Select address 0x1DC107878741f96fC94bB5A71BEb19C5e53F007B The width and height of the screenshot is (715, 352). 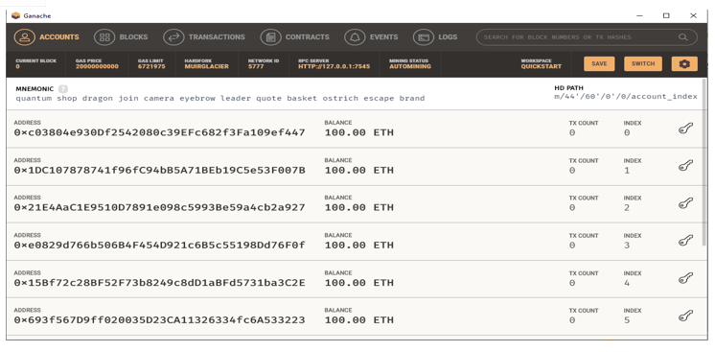click(159, 171)
